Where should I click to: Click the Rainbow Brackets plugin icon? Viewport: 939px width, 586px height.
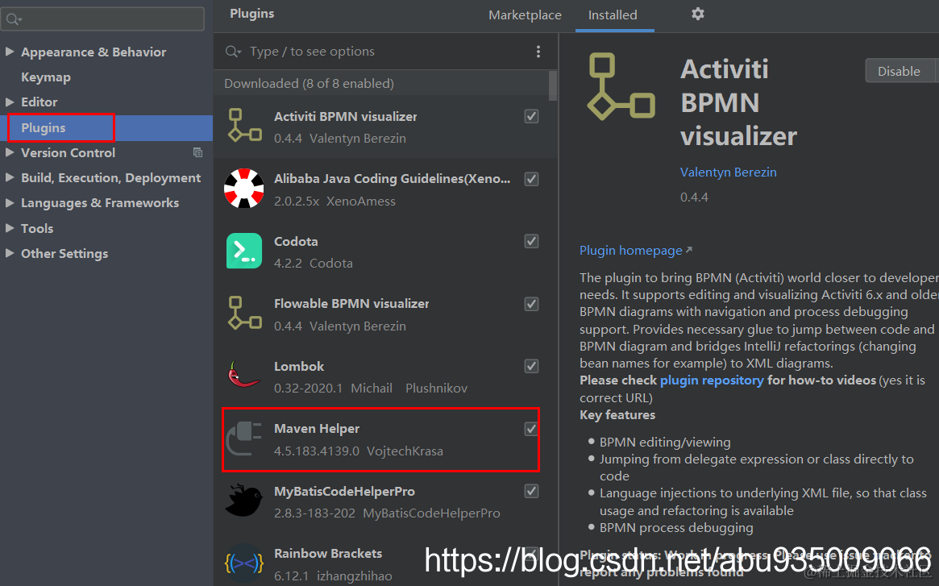[x=243, y=563]
